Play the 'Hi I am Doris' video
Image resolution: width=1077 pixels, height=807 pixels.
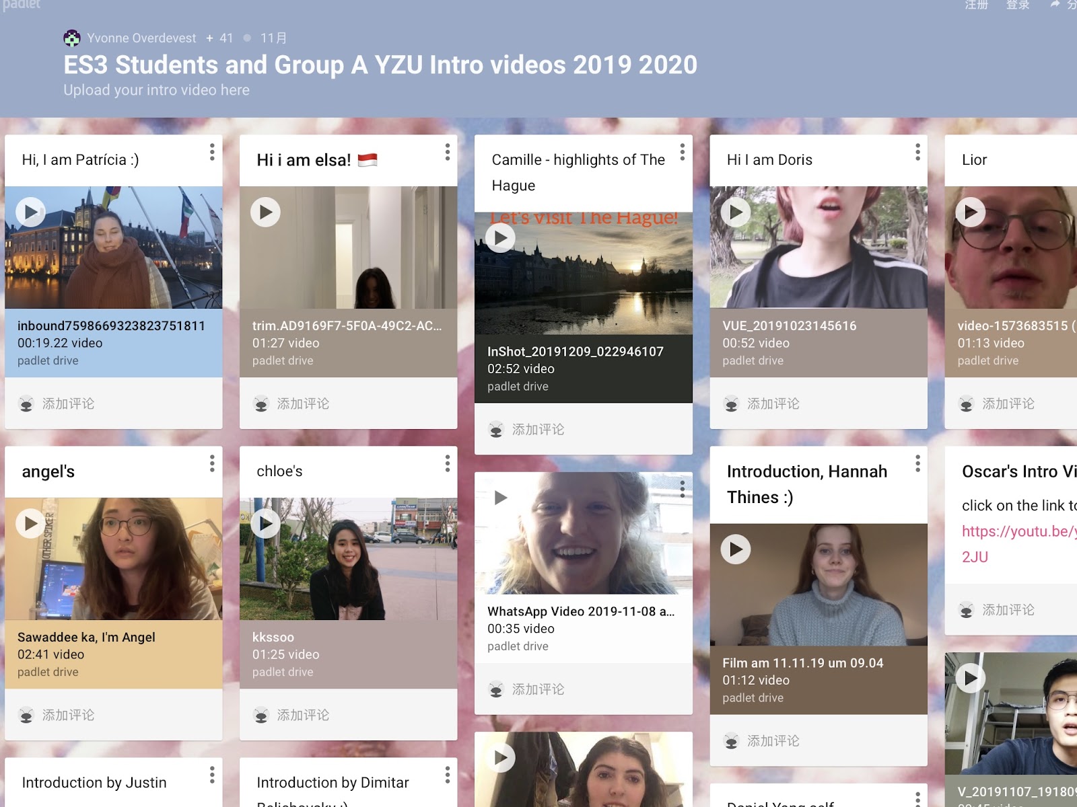[x=736, y=213]
